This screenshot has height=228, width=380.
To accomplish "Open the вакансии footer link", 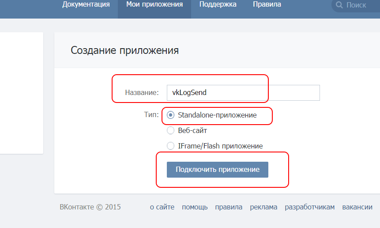I will [x=357, y=207].
